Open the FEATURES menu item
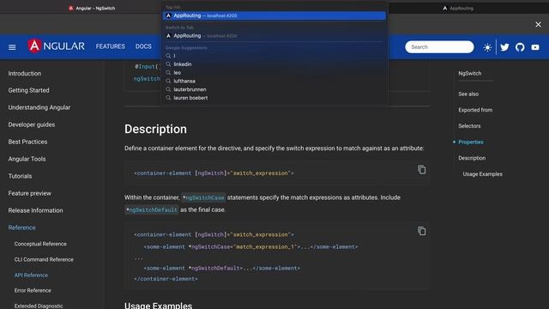The image size is (549, 309). coord(111,46)
